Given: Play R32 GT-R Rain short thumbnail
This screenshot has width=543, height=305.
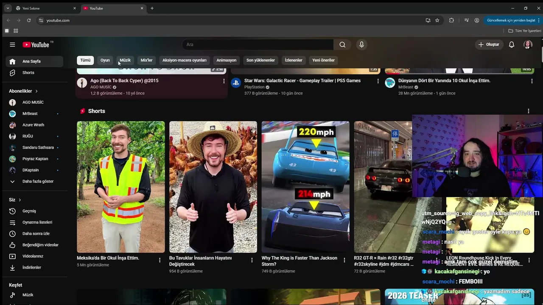Looking at the screenshot, I should (x=383, y=187).
